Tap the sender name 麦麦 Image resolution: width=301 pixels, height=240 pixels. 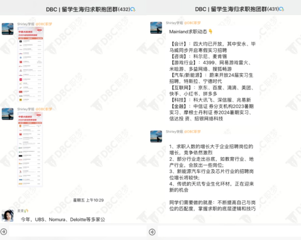point(20,211)
